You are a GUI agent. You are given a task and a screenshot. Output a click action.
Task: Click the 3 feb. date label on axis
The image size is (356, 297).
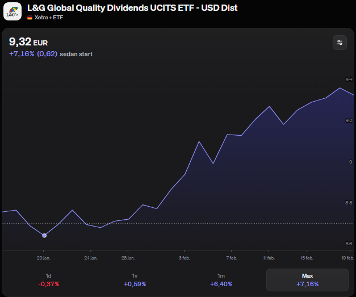coord(184,258)
